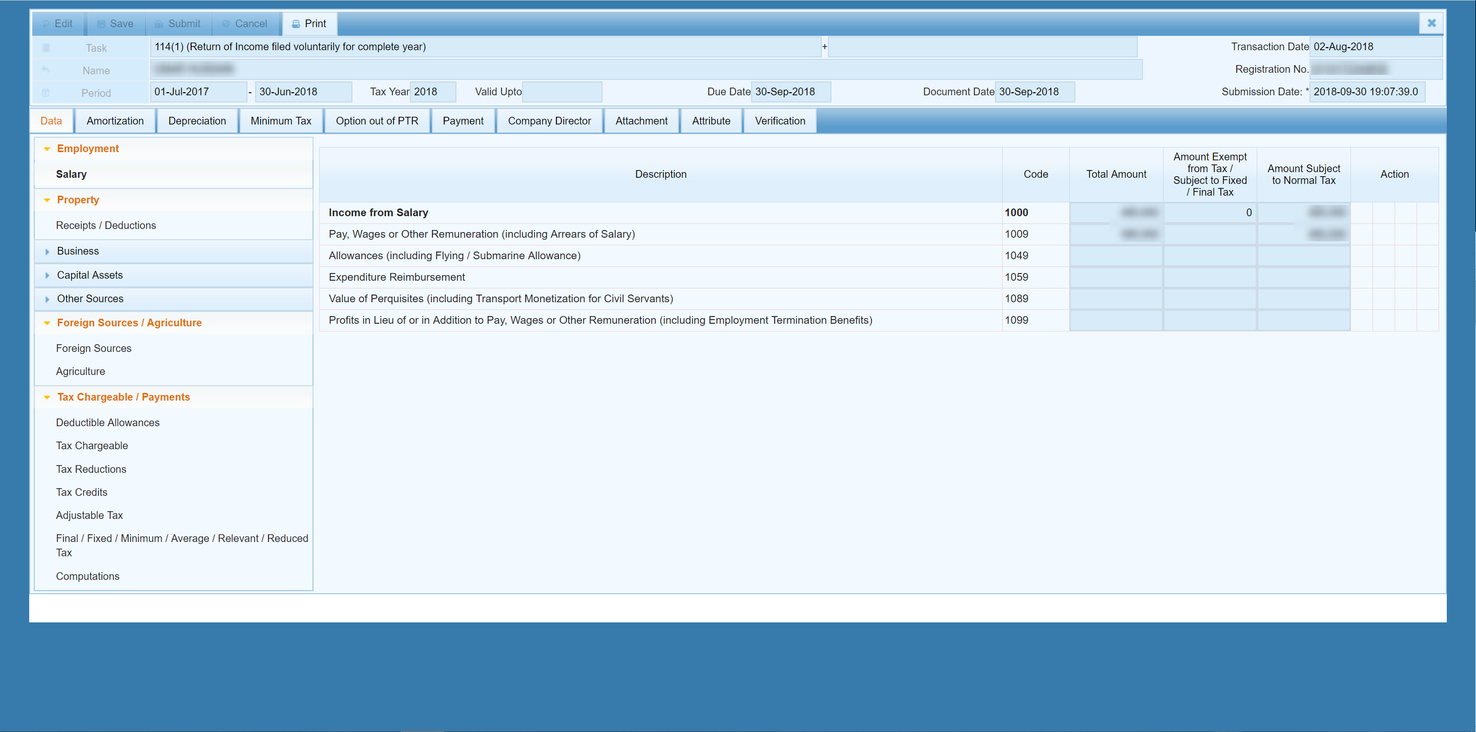The image size is (1476, 732).
Task: Click the Code column header
Action: 1036,174
